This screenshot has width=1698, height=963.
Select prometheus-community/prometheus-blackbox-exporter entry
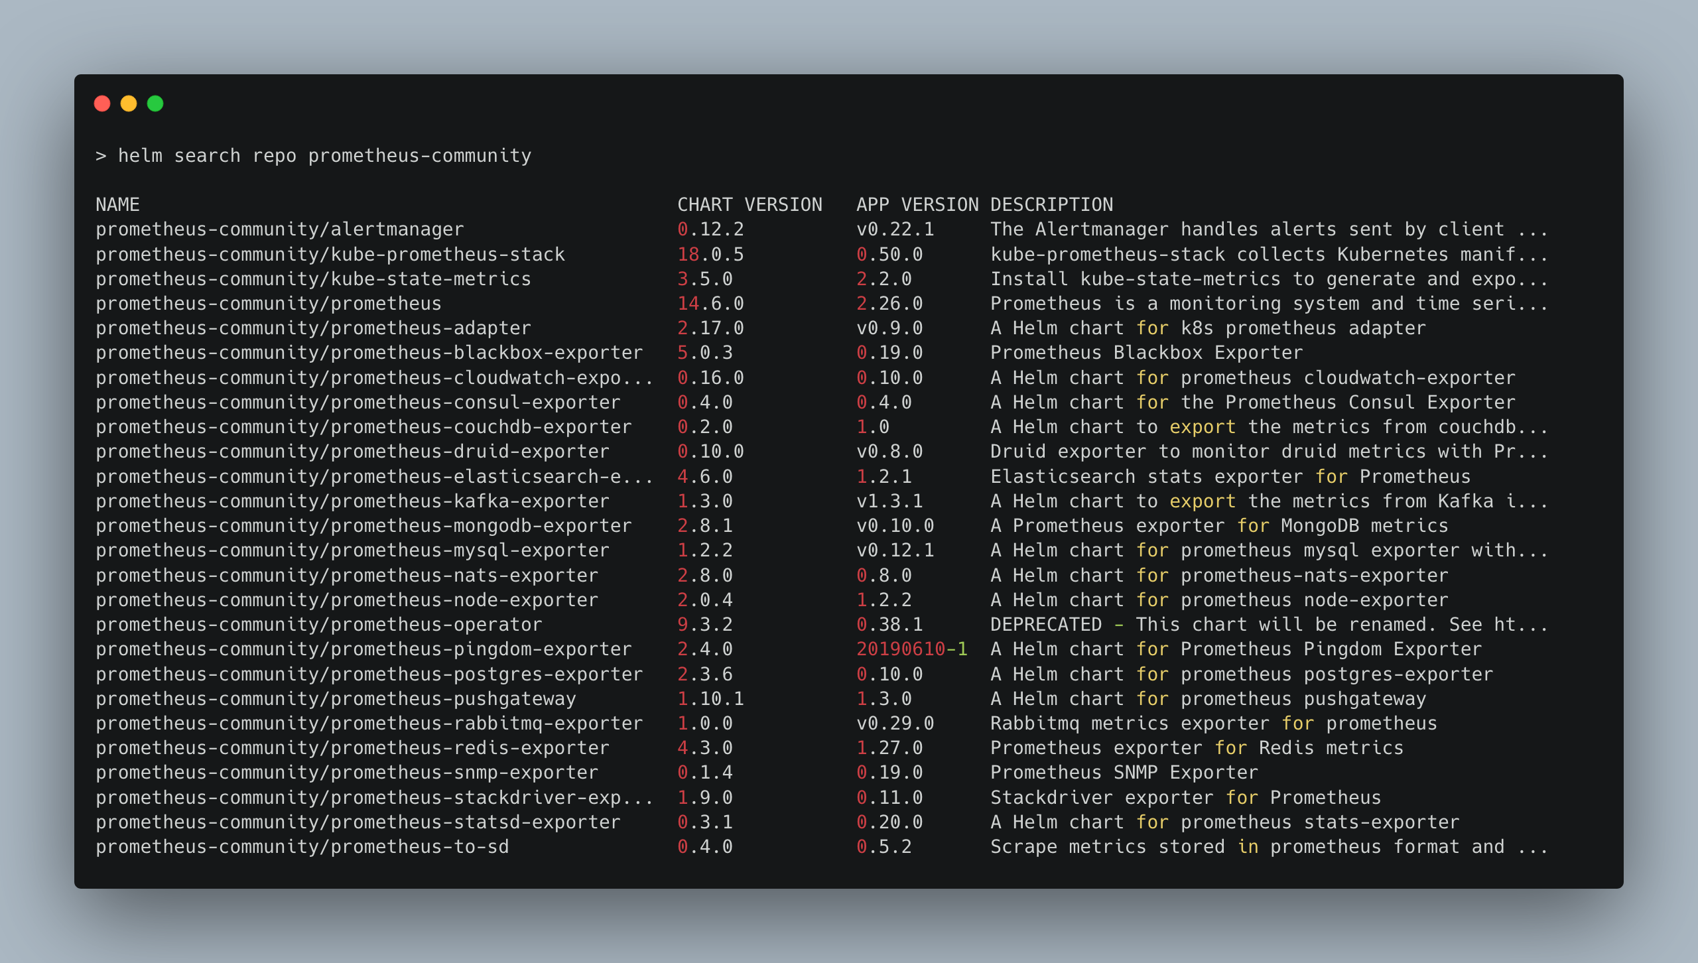[369, 352]
